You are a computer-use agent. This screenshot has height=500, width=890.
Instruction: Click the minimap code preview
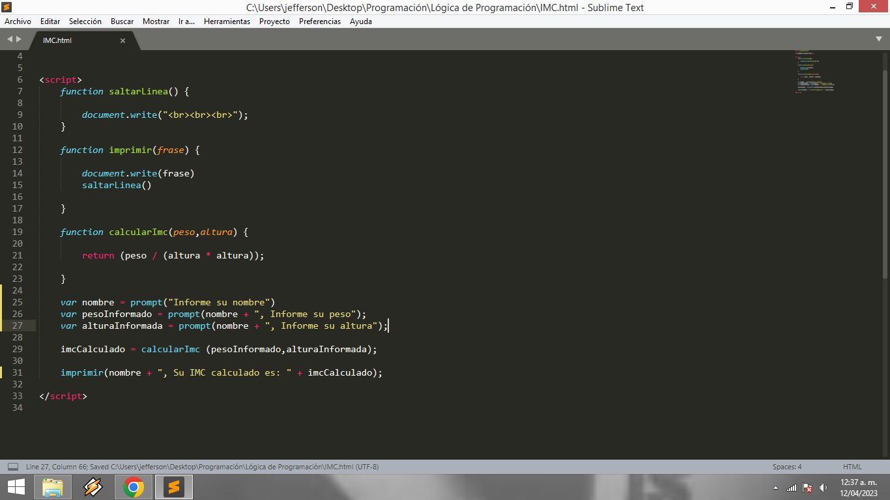click(814, 72)
